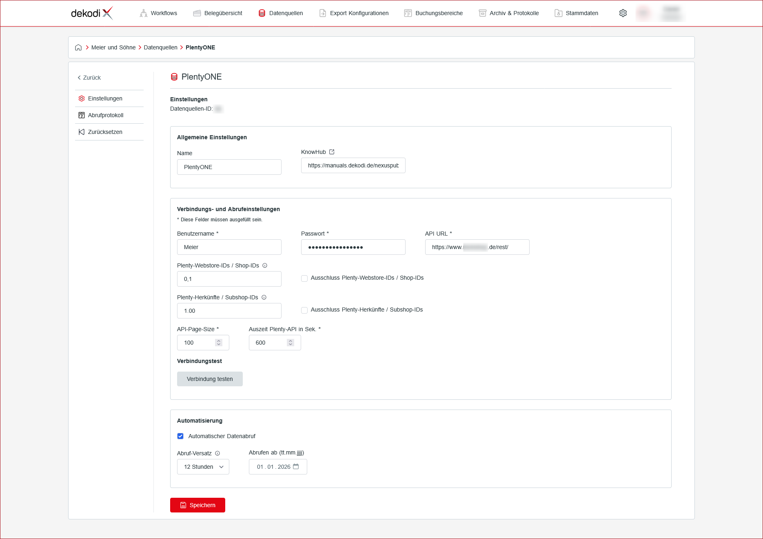Adjust the API-Page-Size stepper arrows

point(219,343)
